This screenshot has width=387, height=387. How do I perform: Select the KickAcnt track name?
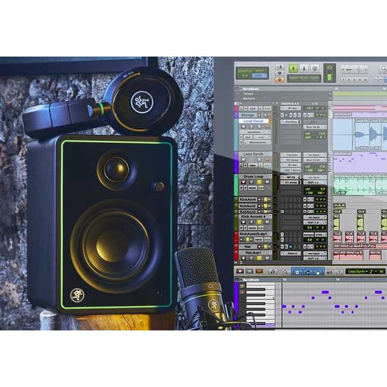coord(248,199)
